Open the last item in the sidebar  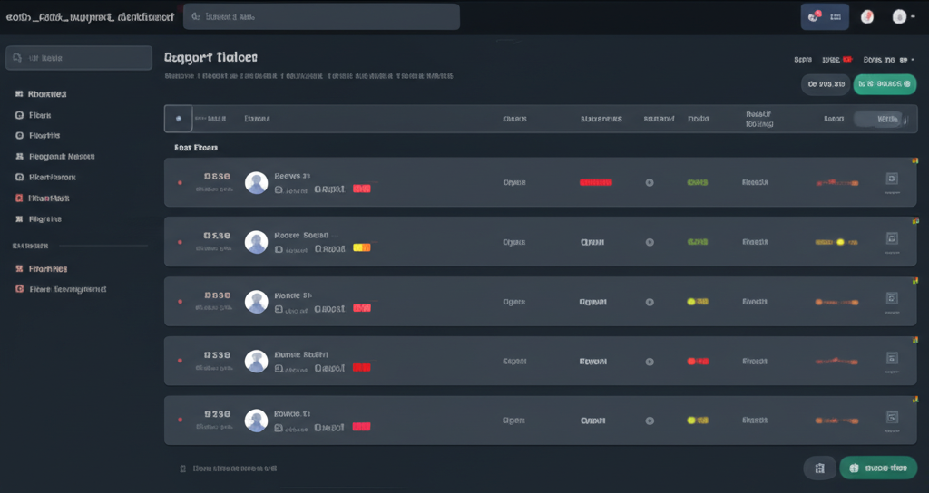coord(61,289)
